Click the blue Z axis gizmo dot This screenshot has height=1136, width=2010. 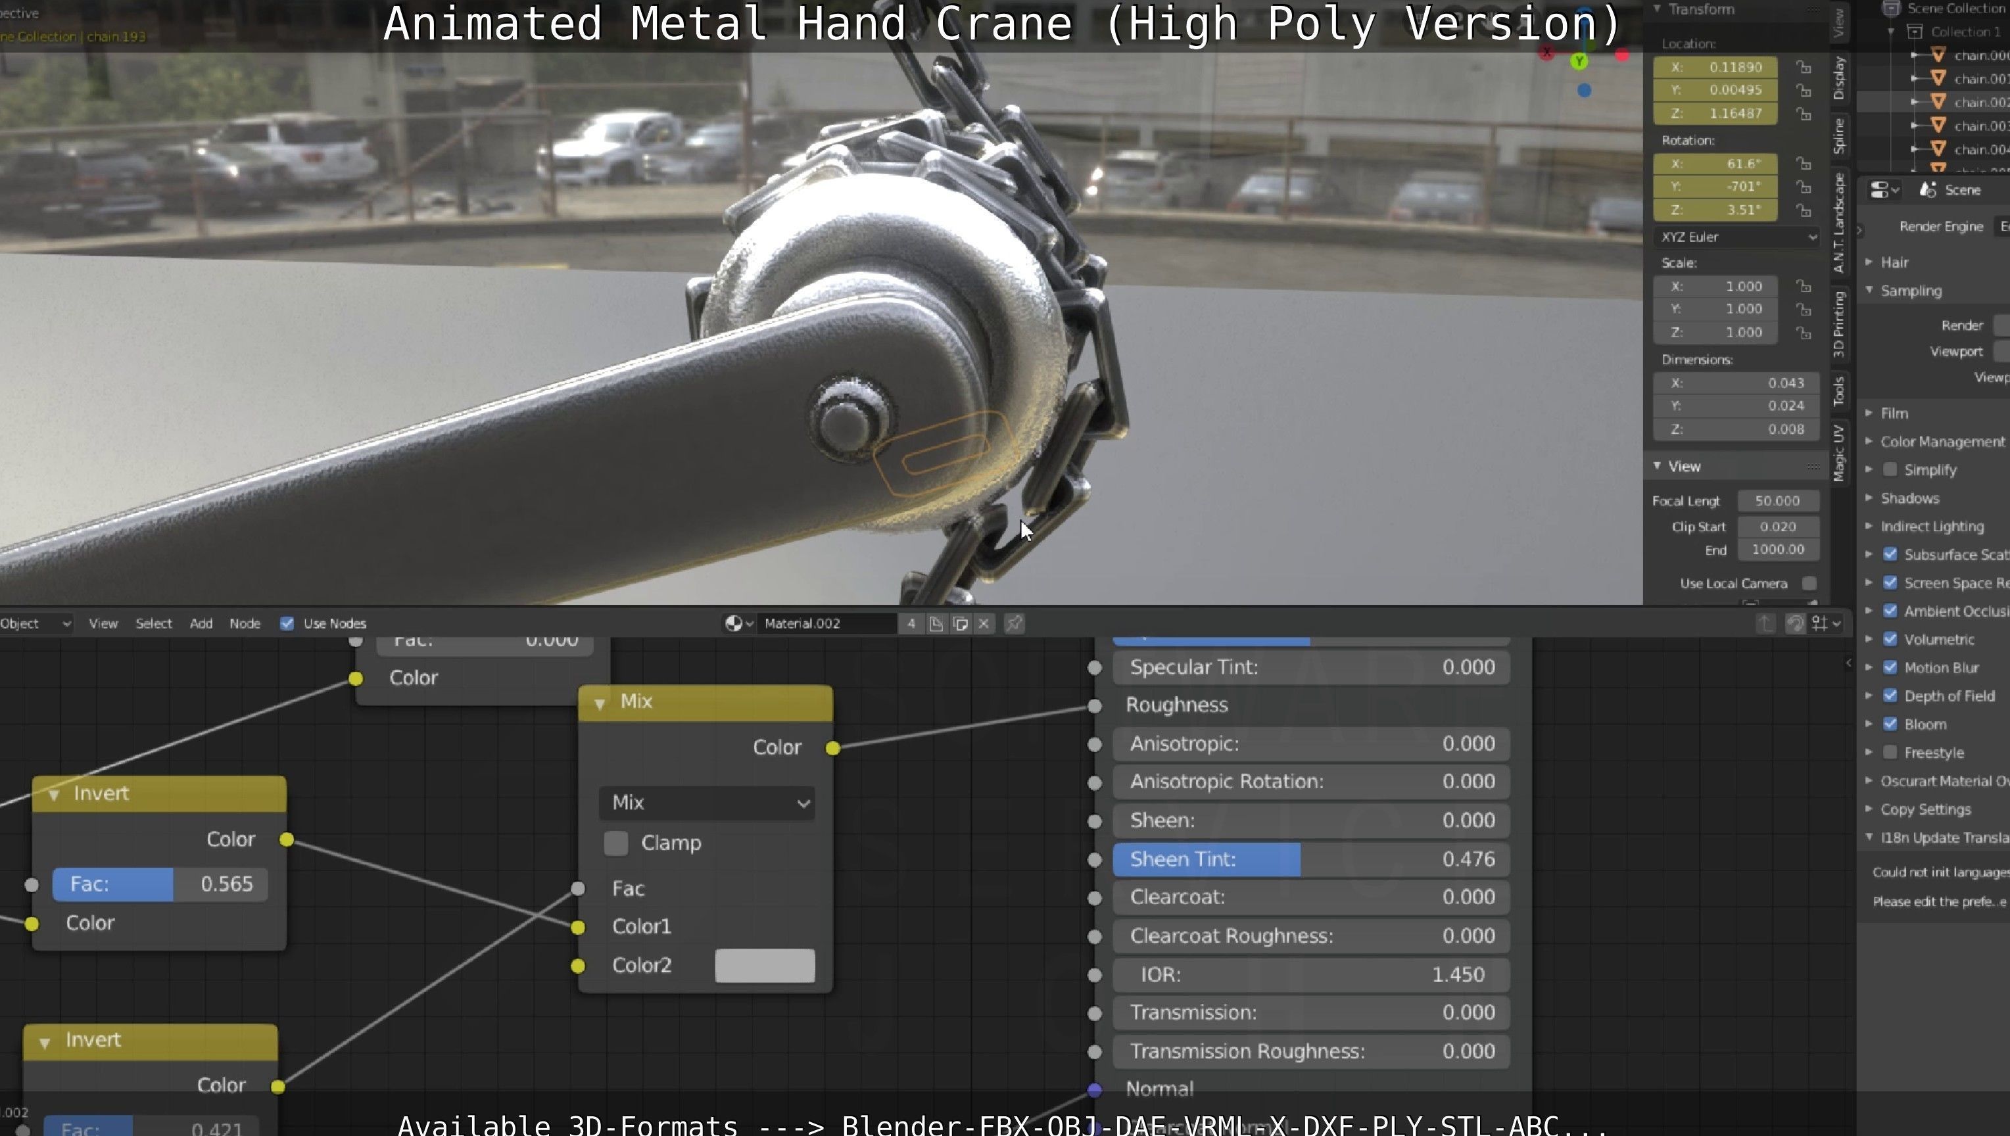[1584, 91]
